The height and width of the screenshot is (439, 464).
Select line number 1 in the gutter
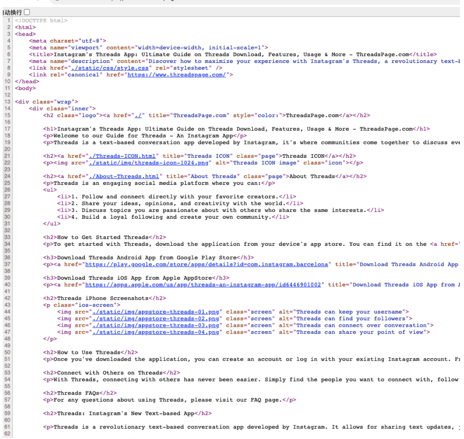(x=9, y=20)
